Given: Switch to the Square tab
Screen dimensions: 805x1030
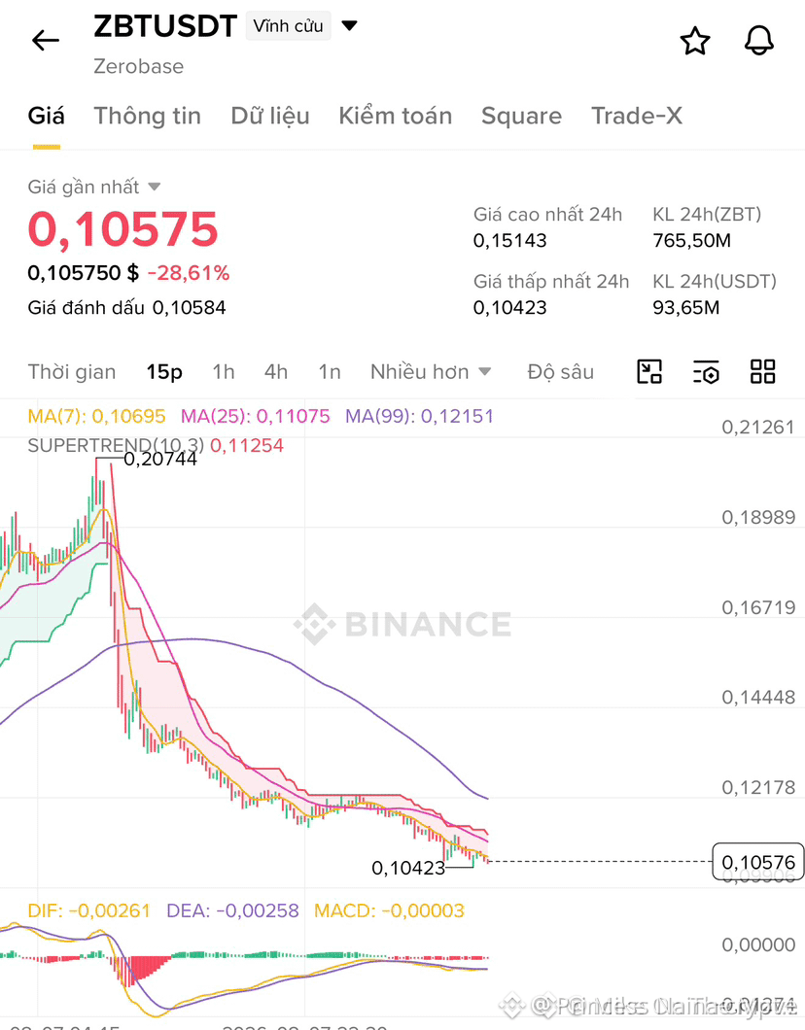Looking at the screenshot, I should point(521,117).
